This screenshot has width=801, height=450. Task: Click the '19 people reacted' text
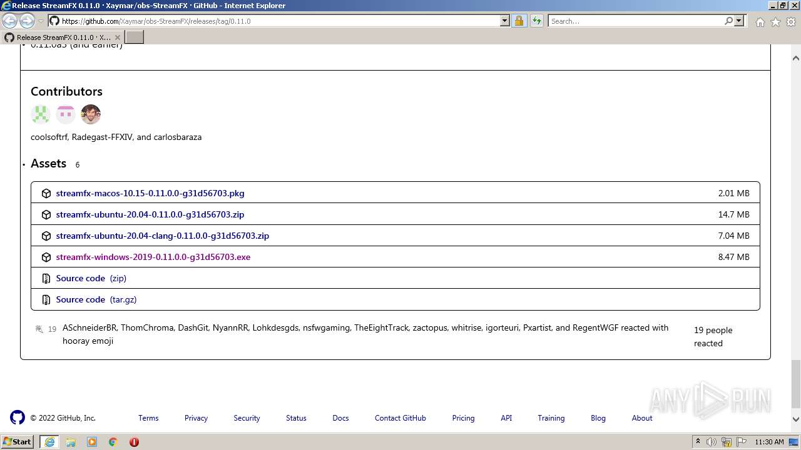tap(713, 336)
